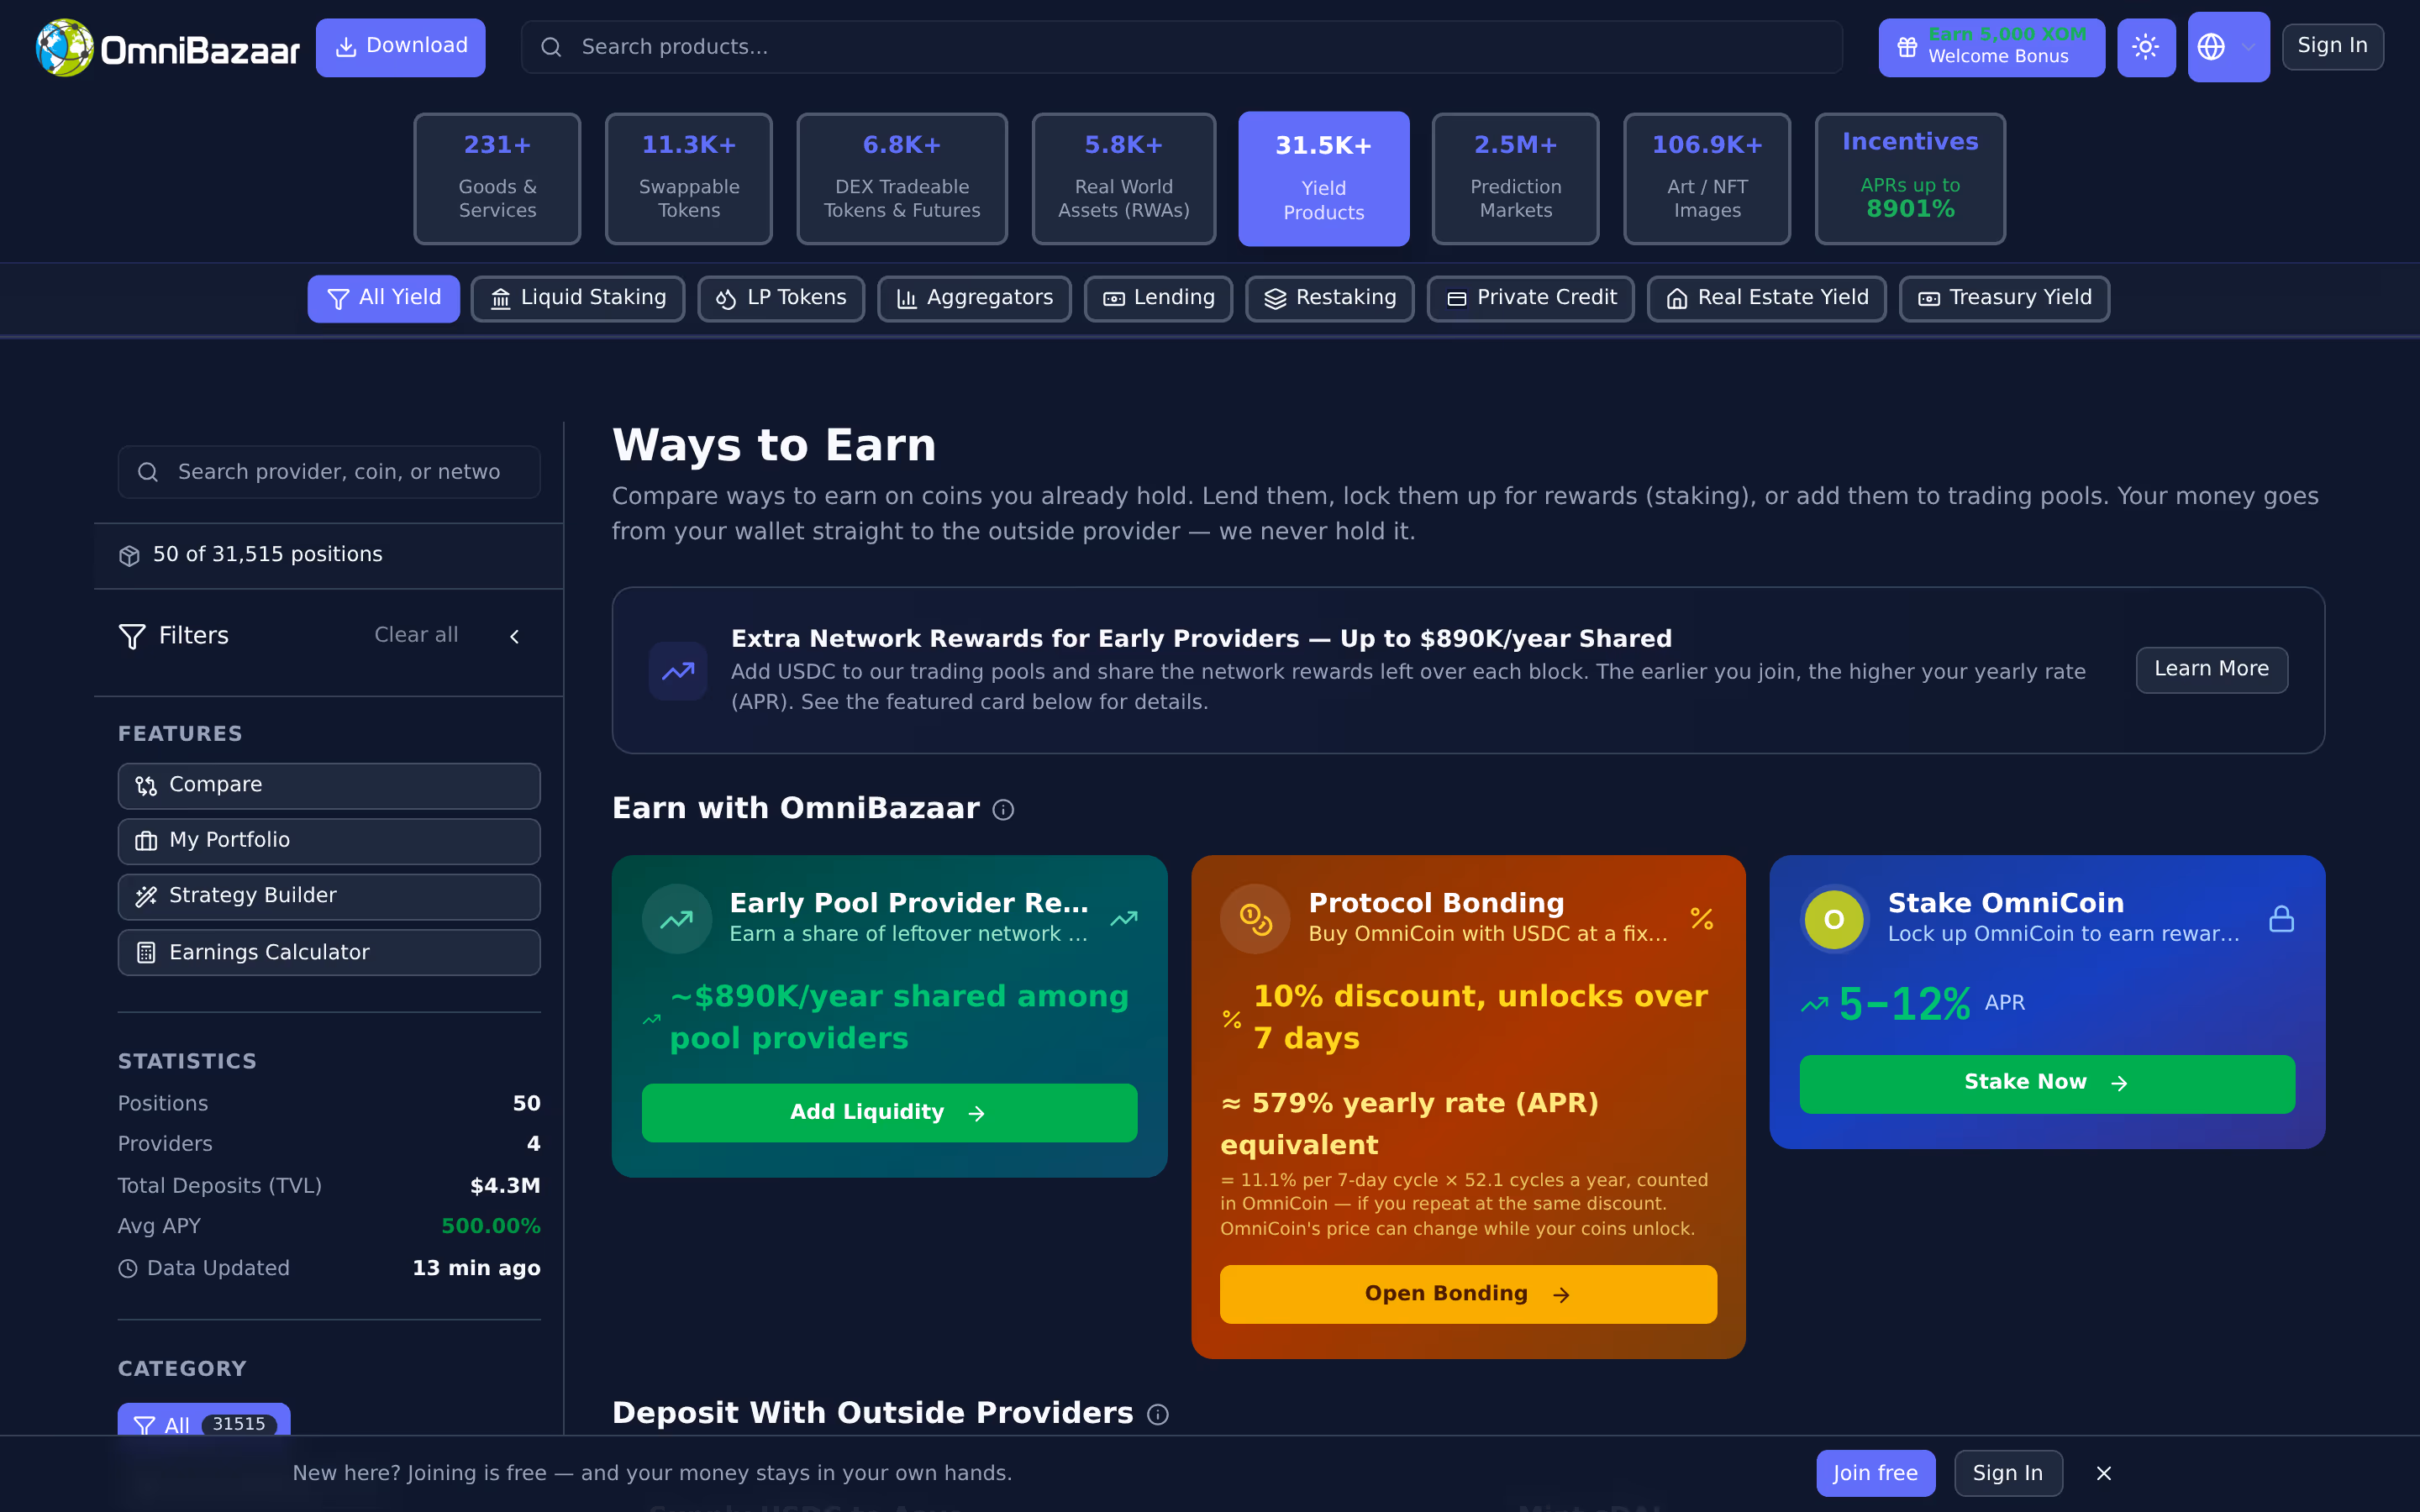Click Sign In in the header
2420x1512 pixels.
2332,47
